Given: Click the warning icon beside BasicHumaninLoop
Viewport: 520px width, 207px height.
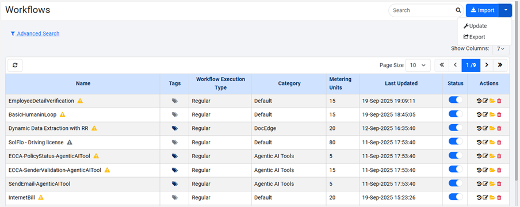Looking at the screenshot, I should (62, 114).
